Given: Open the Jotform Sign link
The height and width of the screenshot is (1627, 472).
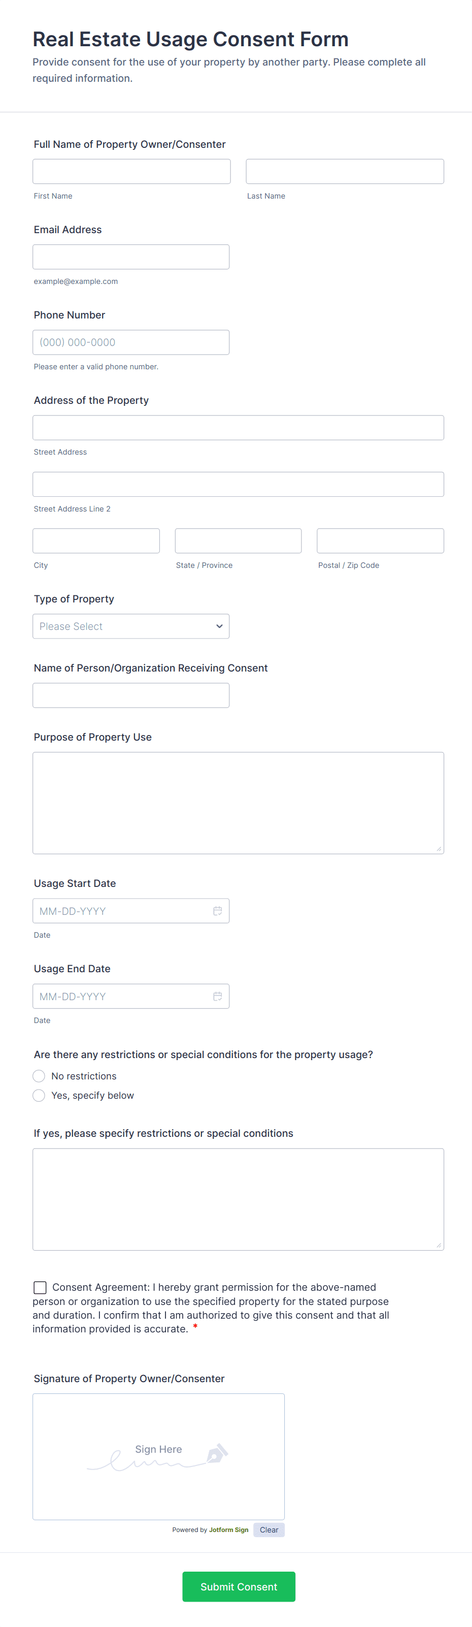Looking at the screenshot, I should pyautogui.click(x=228, y=1530).
